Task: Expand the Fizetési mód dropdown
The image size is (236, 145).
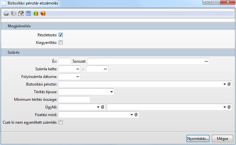Action: click(132, 115)
